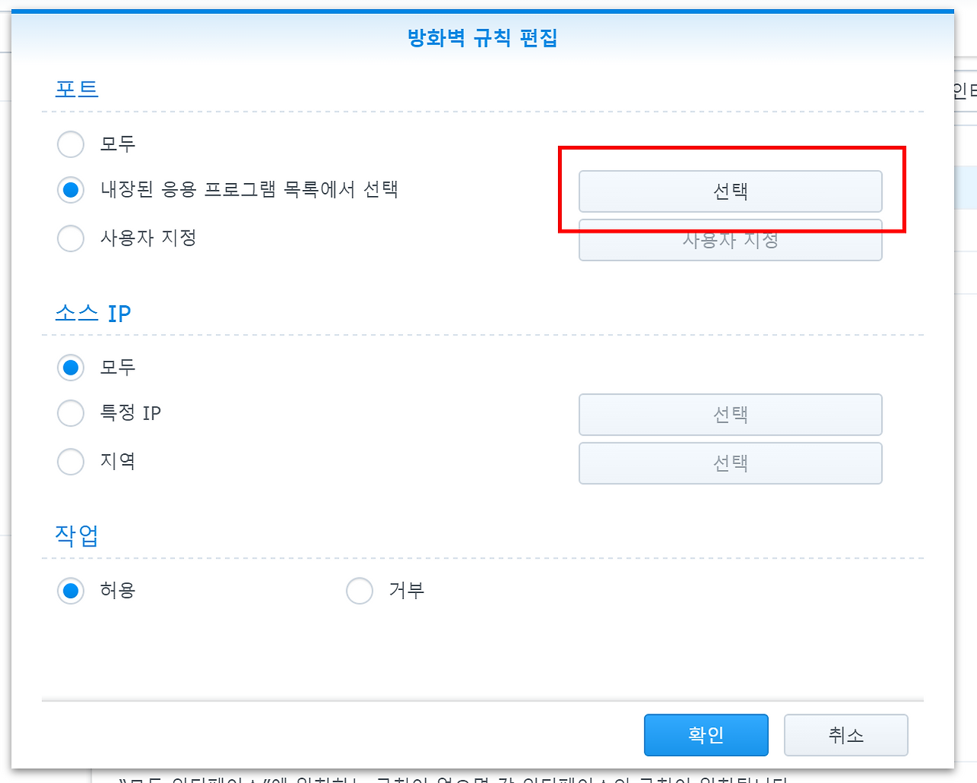Screen dimensions: 977x783
Task: Click the 방화벽 규칙 편집 dialog title
Action: click(484, 38)
